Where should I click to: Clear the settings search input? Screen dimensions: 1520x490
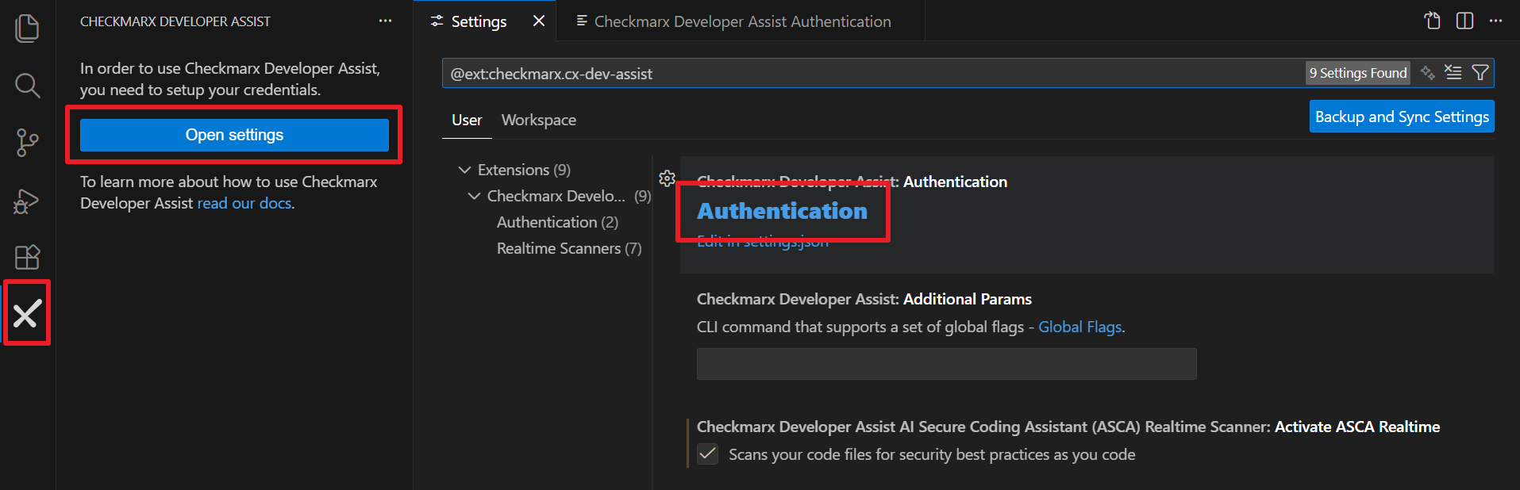click(1453, 73)
